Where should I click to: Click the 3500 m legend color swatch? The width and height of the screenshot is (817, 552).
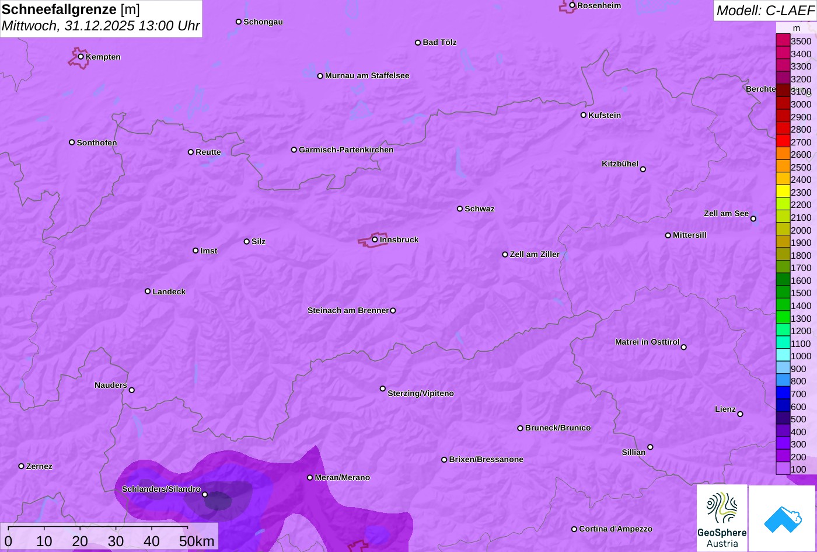783,40
